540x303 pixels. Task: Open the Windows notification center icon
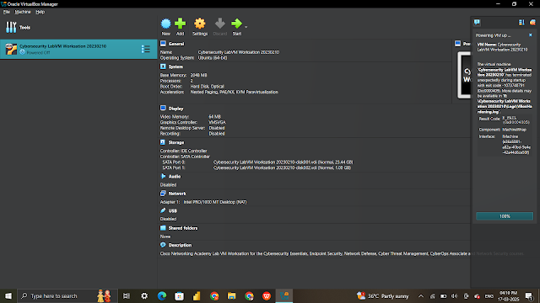coord(529,296)
